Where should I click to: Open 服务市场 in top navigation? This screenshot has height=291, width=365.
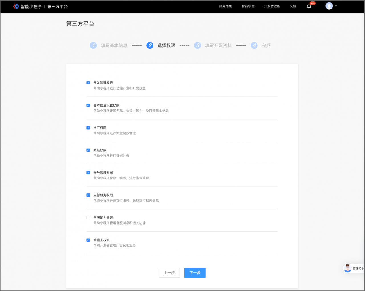tap(226, 6)
